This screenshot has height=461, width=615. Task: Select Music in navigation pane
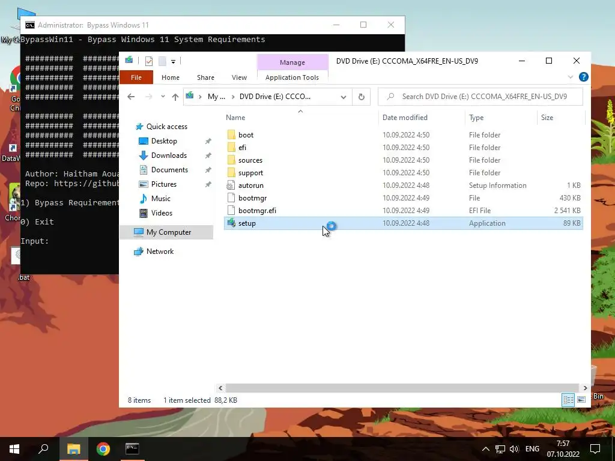pos(160,199)
